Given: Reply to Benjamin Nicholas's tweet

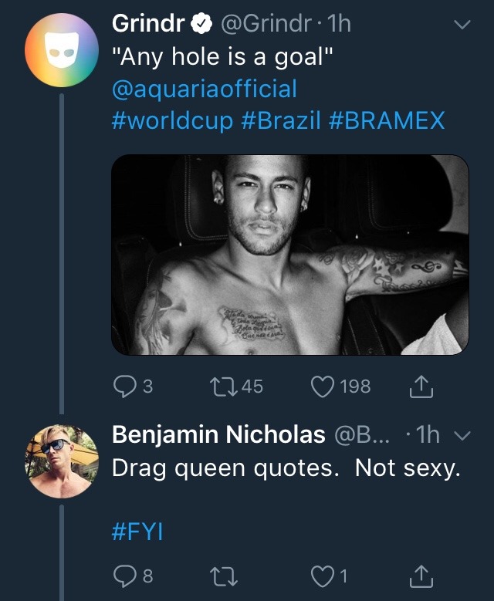Looking at the screenshot, I should [124, 574].
